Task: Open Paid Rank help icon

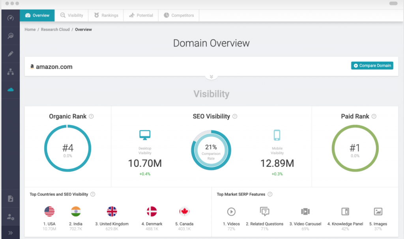Action: pyautogui.click(x=374, y=117)
